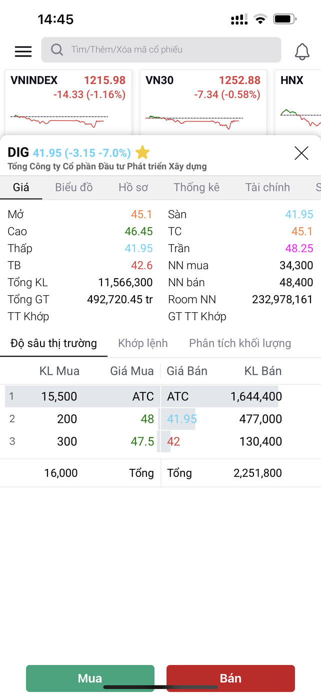Open the Tài chính tab
Image resolution: width=321 pixels, height=695 pixels.
pos(267,187)
